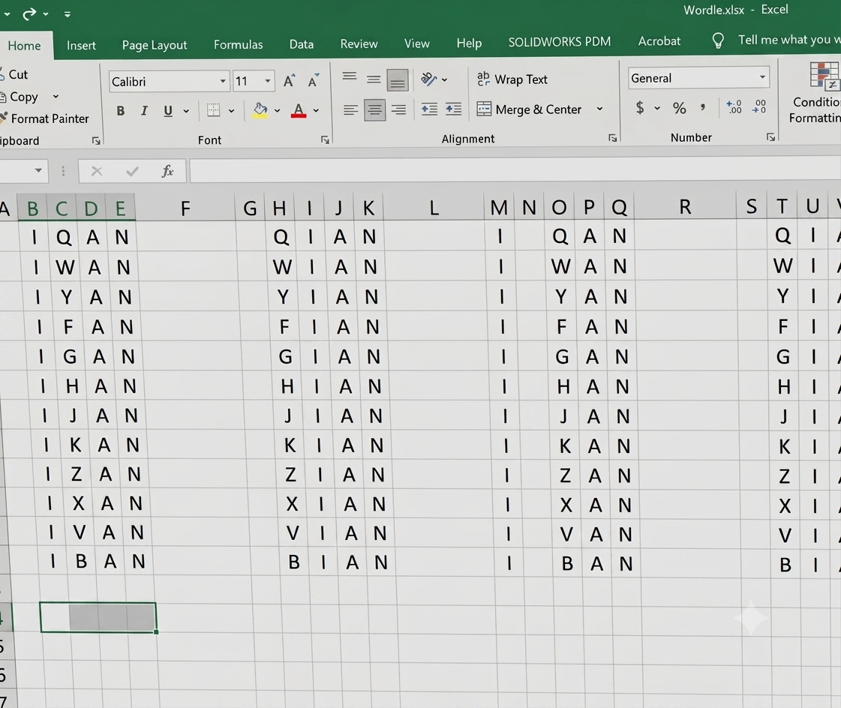Viewport: 841px width, 708px height.
Task: Open the View tab
Action: (416, 43)
